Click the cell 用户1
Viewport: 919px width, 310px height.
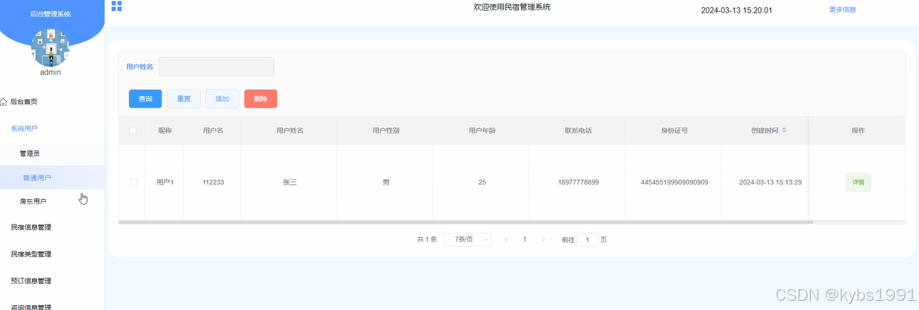click(165, 182)
